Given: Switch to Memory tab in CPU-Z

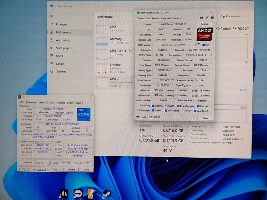Looking at the screenshot, I should click(x=43, y=103).
